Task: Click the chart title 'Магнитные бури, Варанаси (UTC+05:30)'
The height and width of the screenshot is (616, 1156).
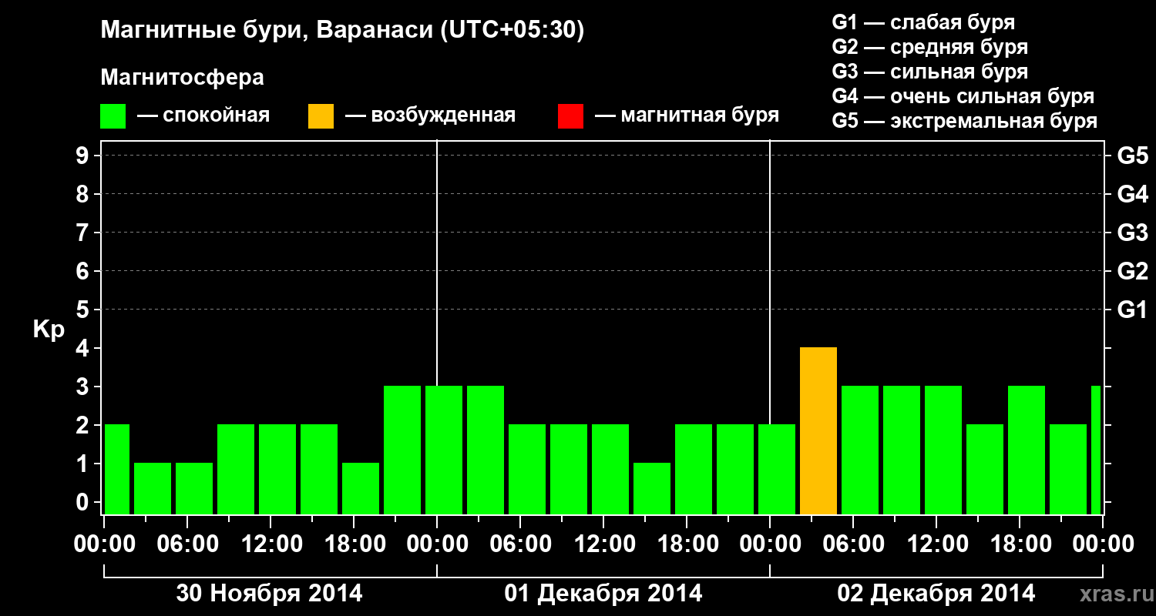Action: [342, 31]
